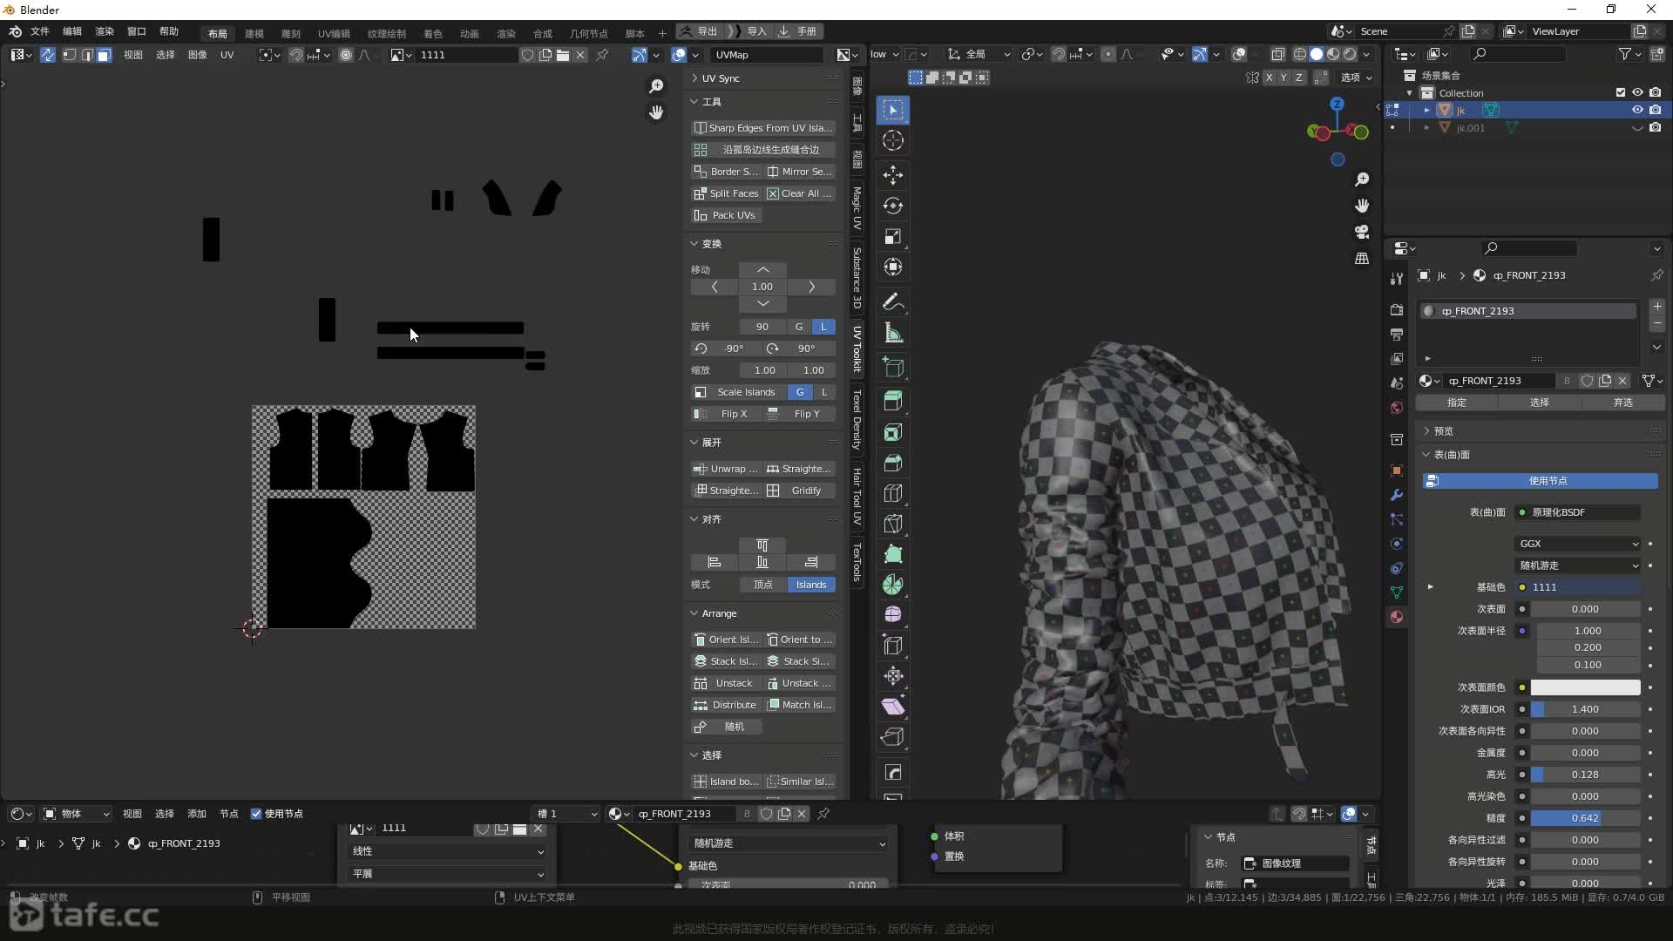Image resolution: width=1673 pixels, height=941 pixels.
Task: Activate the Move tool in viewport toolbar
Action: [893, 175]
